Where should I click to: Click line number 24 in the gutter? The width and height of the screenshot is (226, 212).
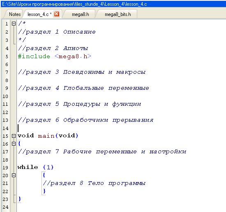tap(5, 207)
